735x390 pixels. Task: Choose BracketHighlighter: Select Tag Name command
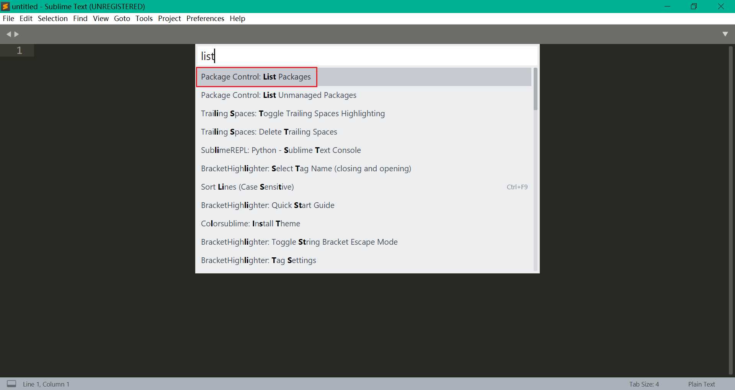364,169
